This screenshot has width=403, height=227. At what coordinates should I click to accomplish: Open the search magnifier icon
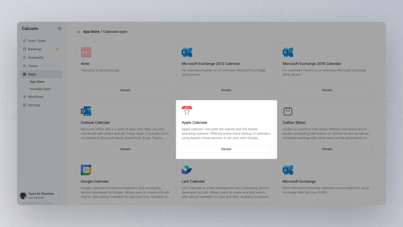[x=59, y=29]
